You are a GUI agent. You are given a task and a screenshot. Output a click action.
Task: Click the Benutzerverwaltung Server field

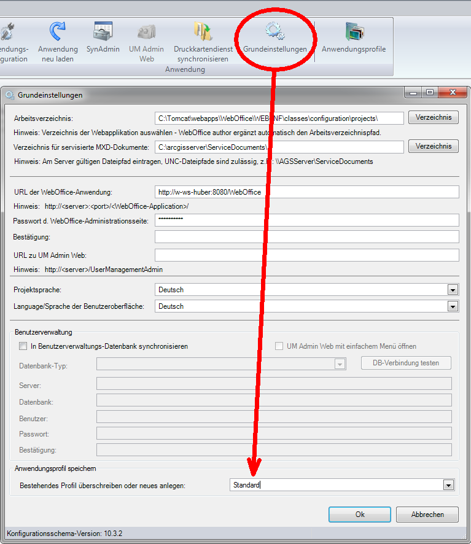[274, 384]
